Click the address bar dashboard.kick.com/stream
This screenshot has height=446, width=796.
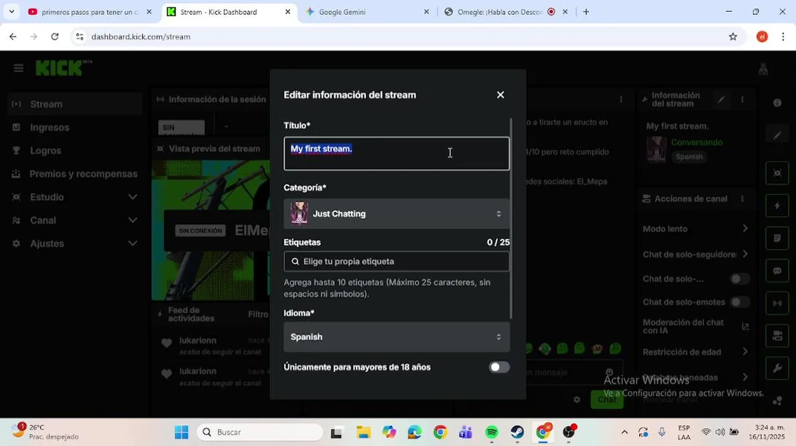397,37
